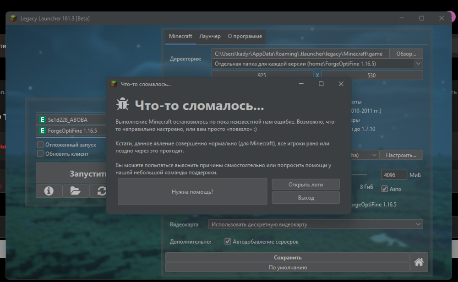Click the 4096 МиБ memory field
The image size is (458, 282).
tap(394, 175)
